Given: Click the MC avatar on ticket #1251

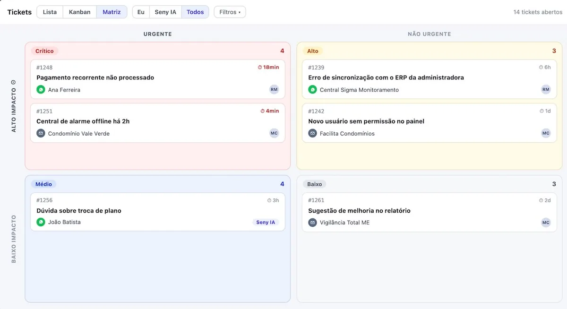Looking at the screenshot, I should pos(274,133).
